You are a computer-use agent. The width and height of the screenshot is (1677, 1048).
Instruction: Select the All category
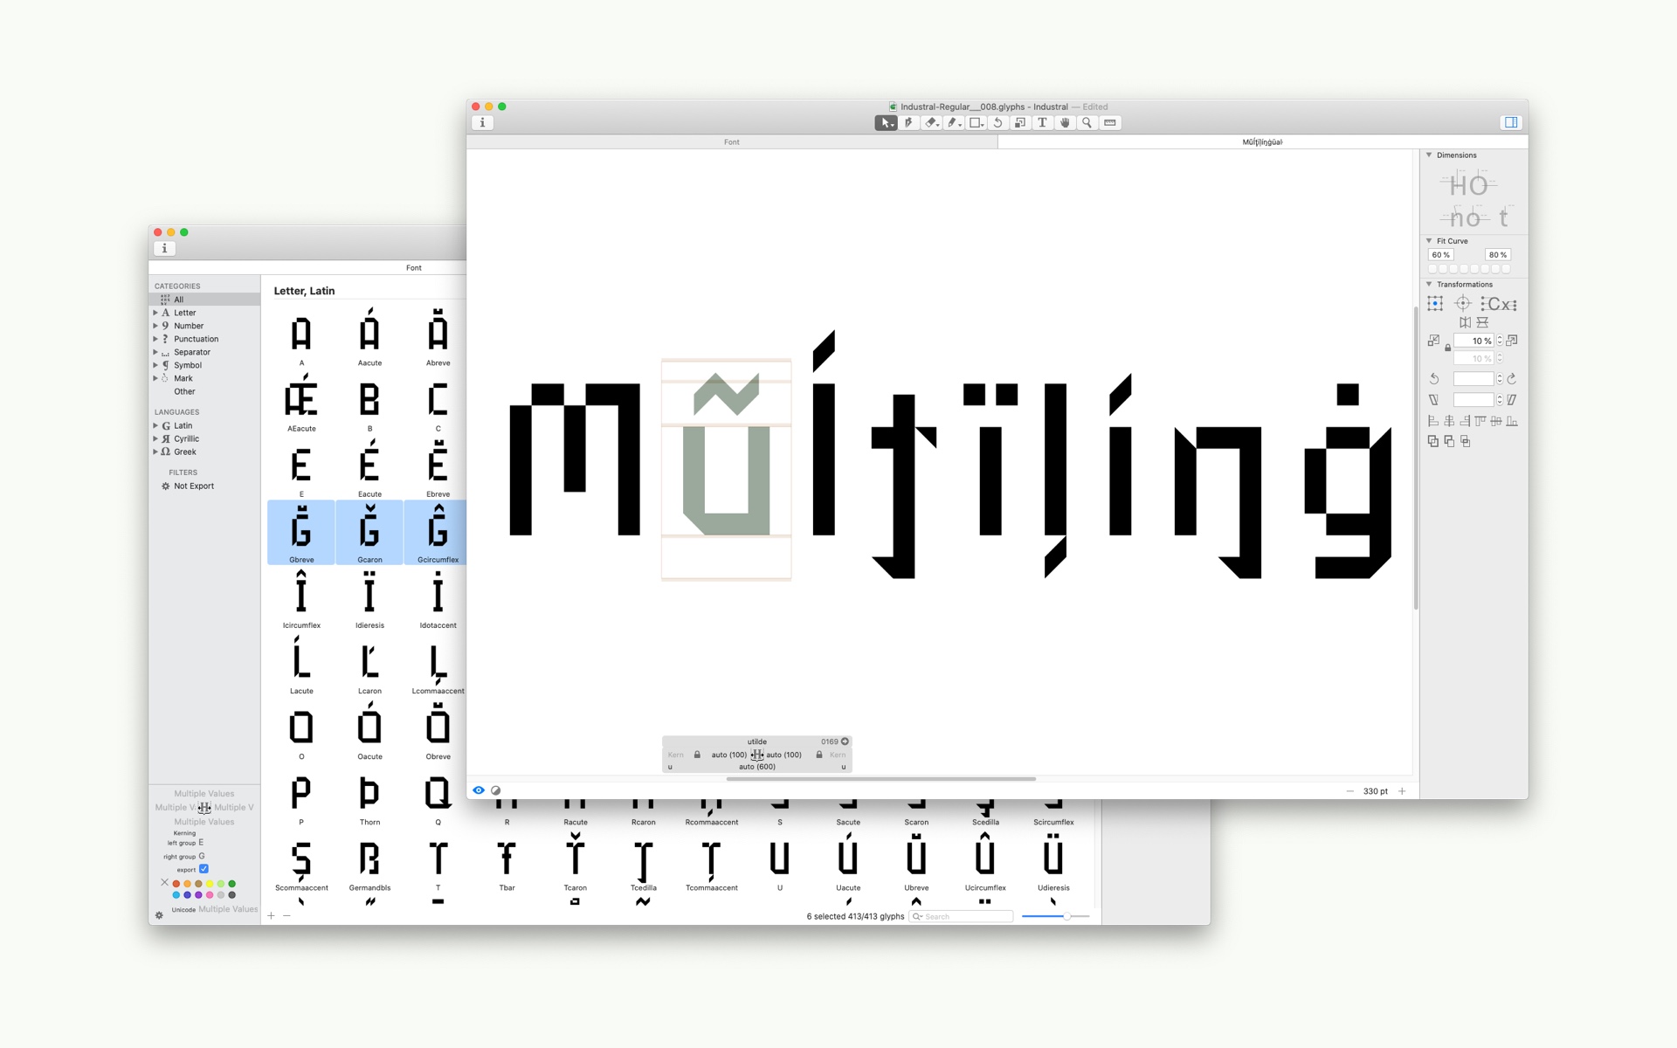click(x=204, y=300)
